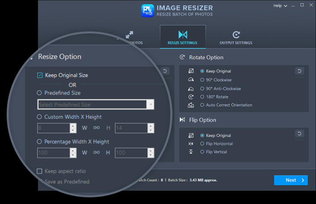Click the rotate Keep Original picture icon
316x204 pixels.
click(x=191, y=71)
